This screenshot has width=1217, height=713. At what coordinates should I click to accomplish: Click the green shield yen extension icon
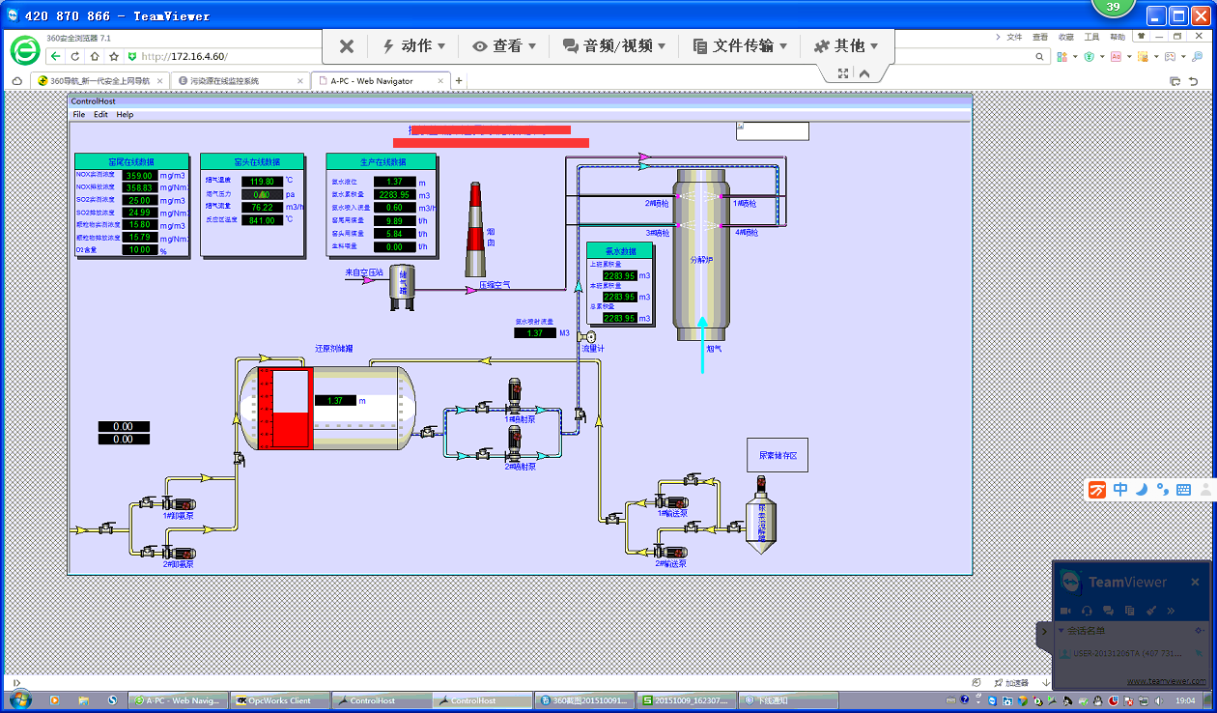1089,57
